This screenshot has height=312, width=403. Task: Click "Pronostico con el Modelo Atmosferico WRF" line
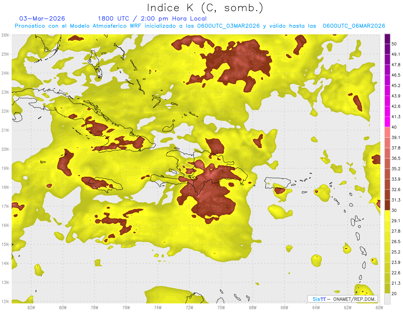coord(200,26)
